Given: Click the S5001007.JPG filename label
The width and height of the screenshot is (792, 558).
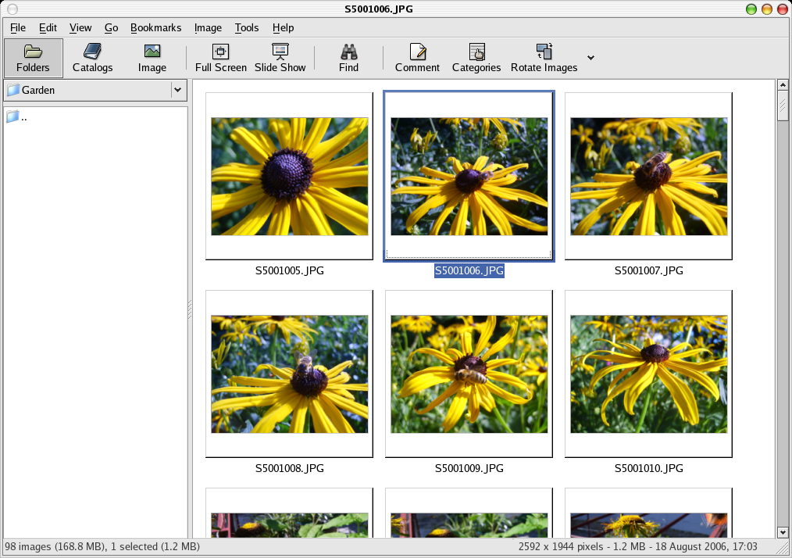Looking at the screenshot, I should tap(648, 271).
